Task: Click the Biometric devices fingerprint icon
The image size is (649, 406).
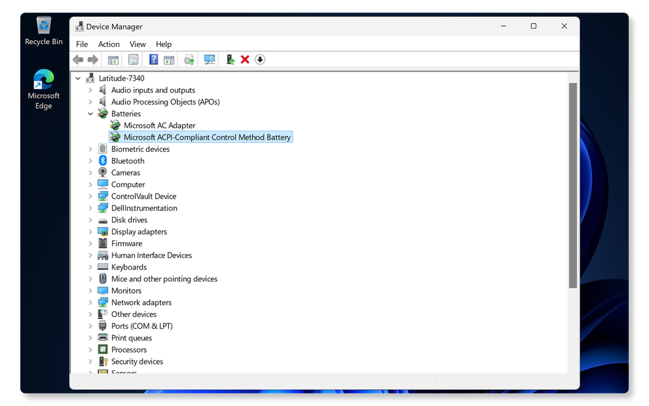Action: tap(103, 149)
